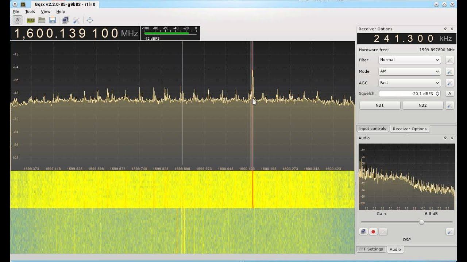Switch to the Input controls tab
467x262 pixels.
tap(373, 128)
